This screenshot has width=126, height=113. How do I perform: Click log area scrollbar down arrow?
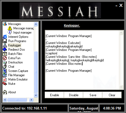click(x=121, y=87)
